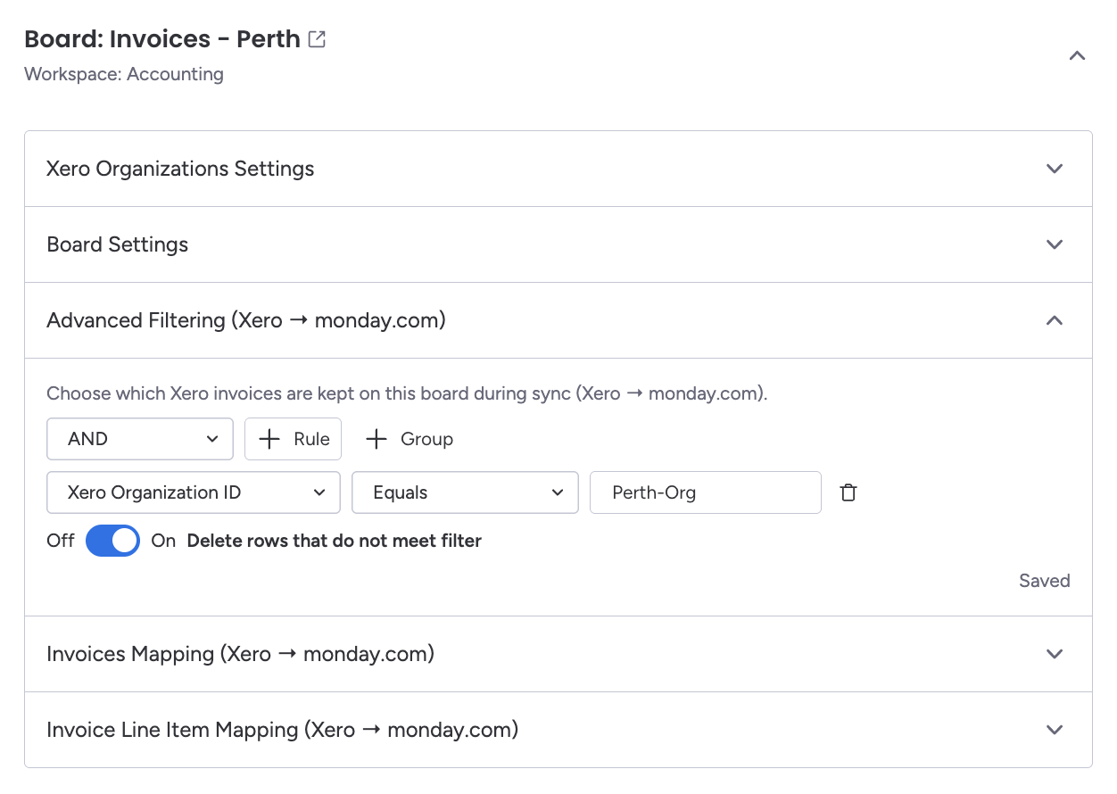This screenshot has width=1117, height=794.
Task: Click the chevron on the Board Settings row
Action: (1055, 244)
